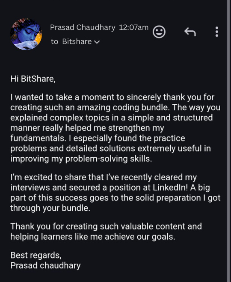Click the 12:07am timestamp
The image size is (231, 282).
134,27
